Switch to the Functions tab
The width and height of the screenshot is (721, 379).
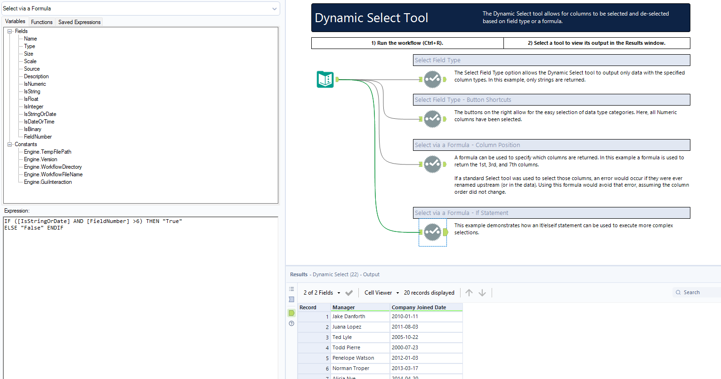click(41, 22)
